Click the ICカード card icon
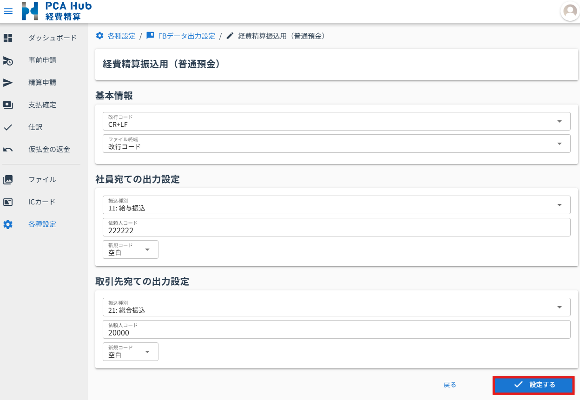The height and width of the screenshot is (400, 580). 8,202
